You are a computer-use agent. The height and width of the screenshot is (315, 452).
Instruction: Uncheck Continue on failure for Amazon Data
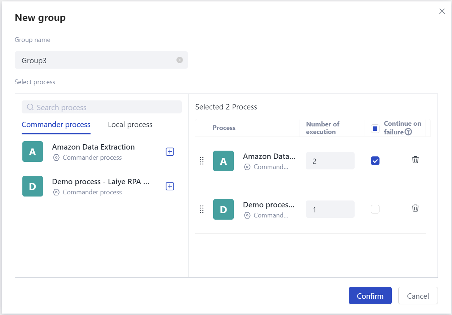(x=375, y=161)
